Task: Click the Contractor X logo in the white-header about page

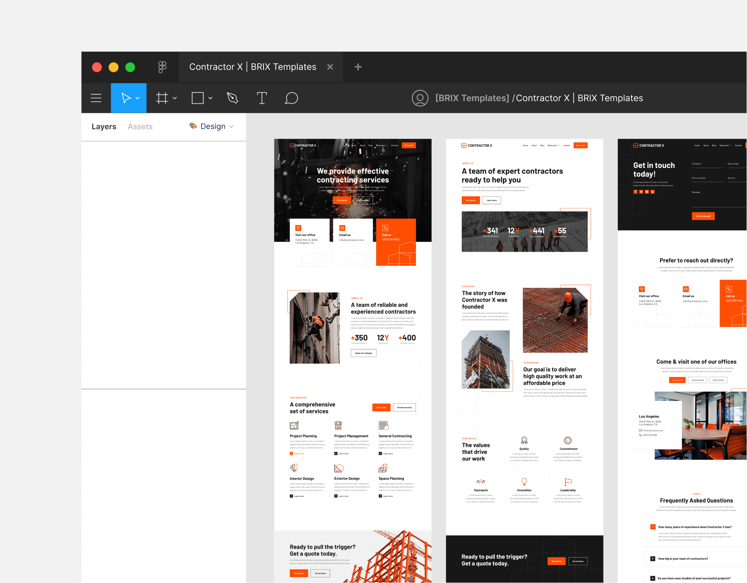Action: [x=477, y=146]
